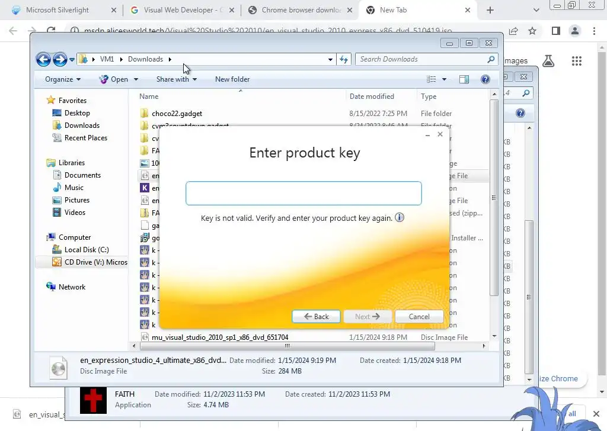Open Recent Places in navigation pane
Viewport: 607px width, 431px height.
(86, 137)
